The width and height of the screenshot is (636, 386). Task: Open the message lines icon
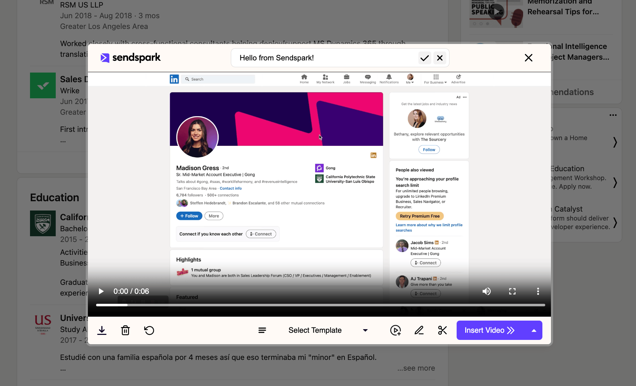[x=262, y=330]
